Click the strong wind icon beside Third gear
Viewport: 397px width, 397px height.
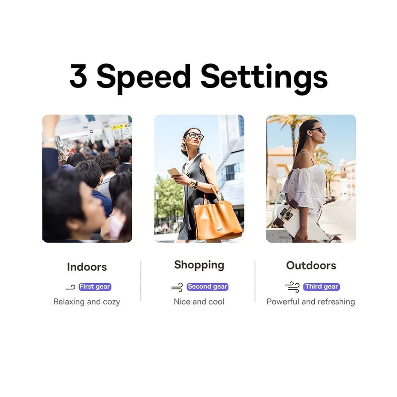tap(293, 287)
